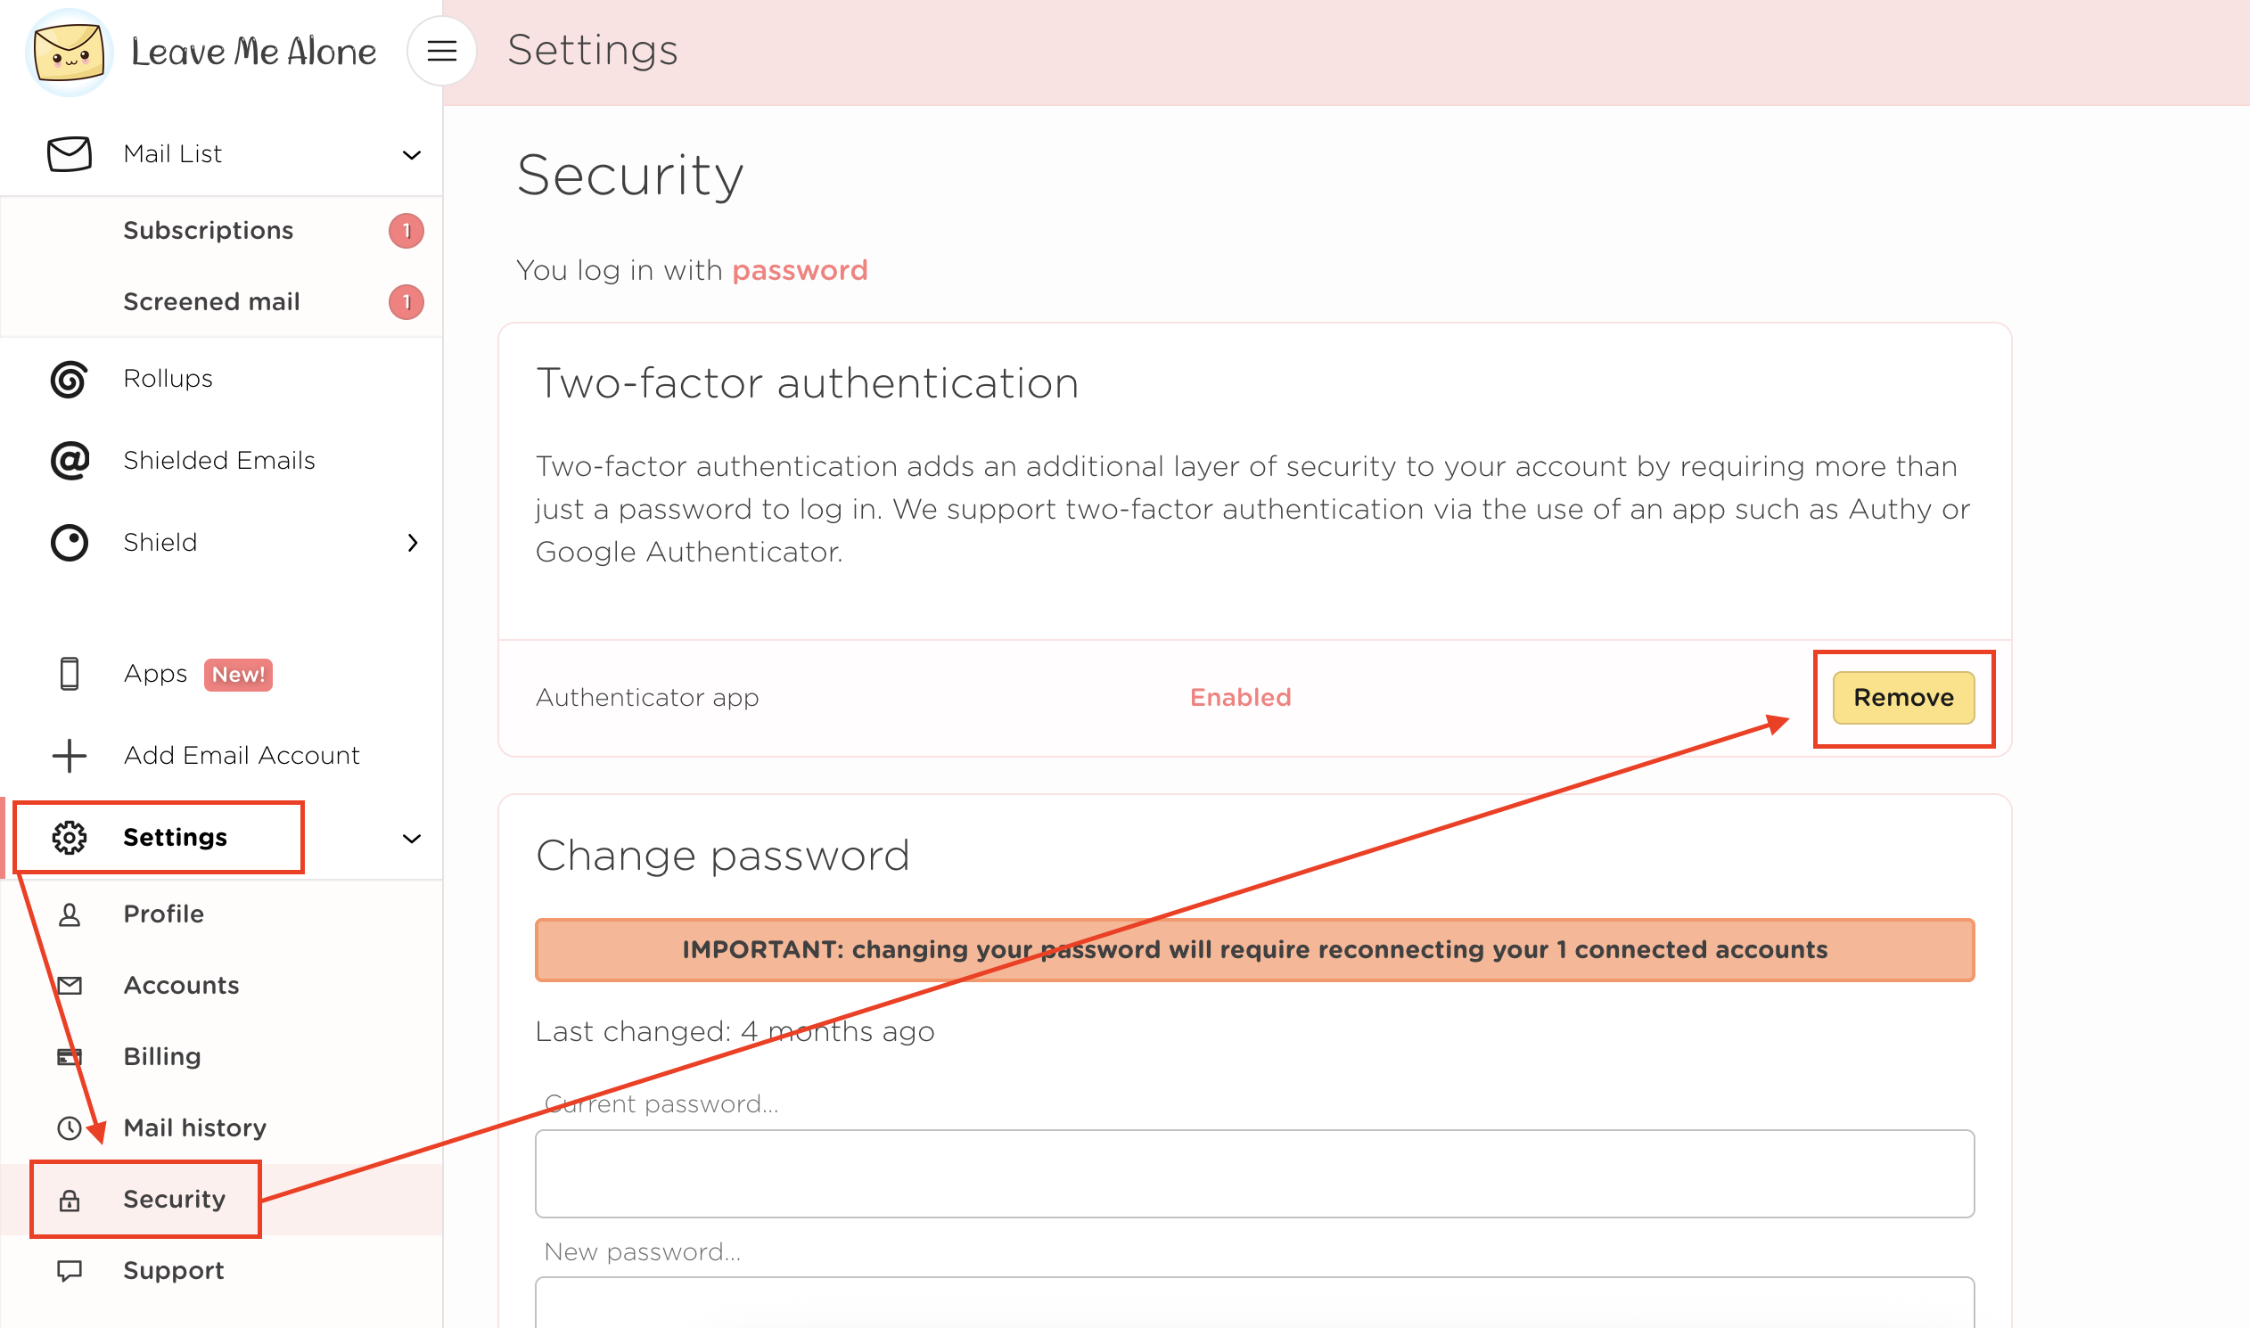Click the Settings gear icon
The width and height of the screenshot is (2250, 1328).
point(69,838)
